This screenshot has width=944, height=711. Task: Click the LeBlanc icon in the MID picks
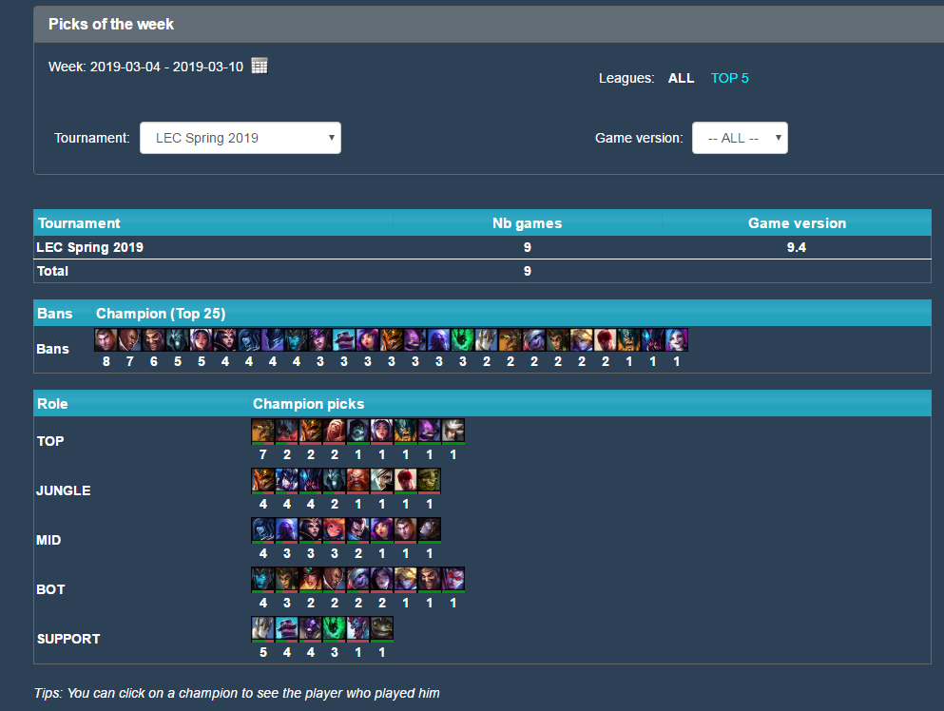pyautogui.click(x=311, y=529)
